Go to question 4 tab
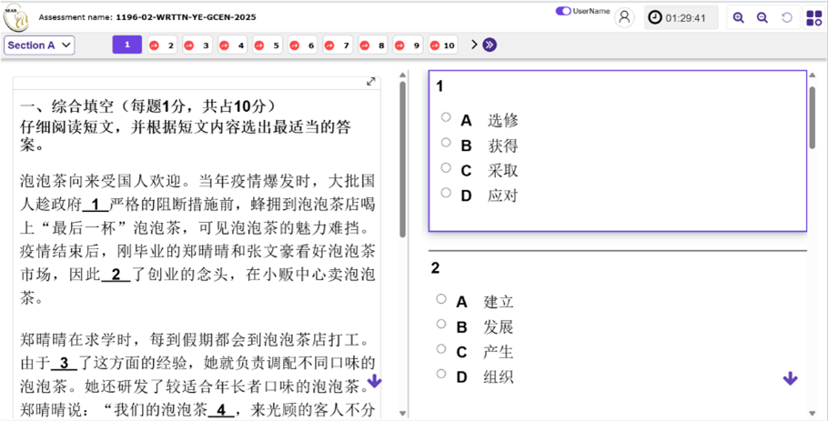The width and height of the screenshot is (828, 421). point(232,45)
